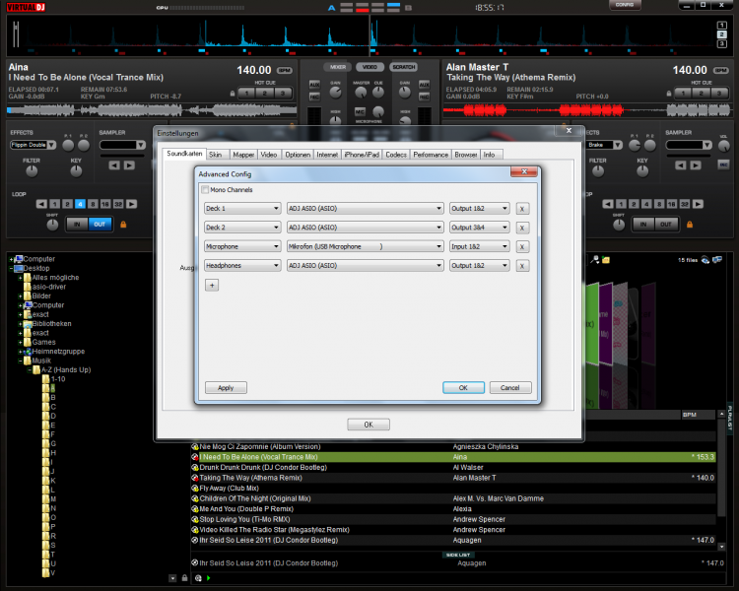The height and width of the screenshot is (591, 739).
Task: Select track Fly Away (Club Mix)
Action: (229, 489)
